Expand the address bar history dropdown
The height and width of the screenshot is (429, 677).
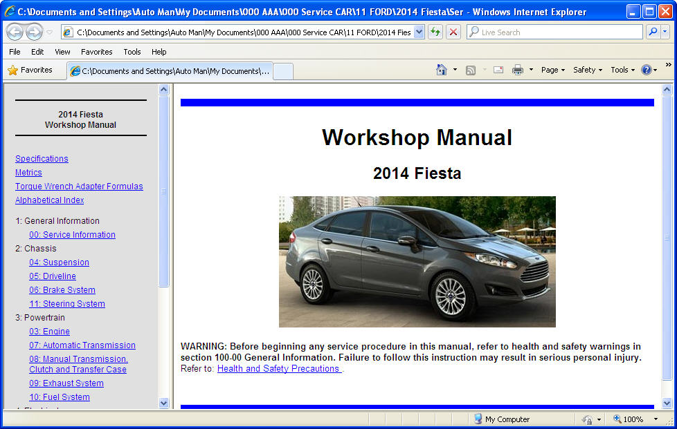tap(419, 32)
